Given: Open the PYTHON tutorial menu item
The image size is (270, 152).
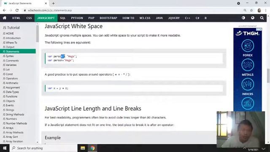Looking at the screenshot, I should 77,18.
